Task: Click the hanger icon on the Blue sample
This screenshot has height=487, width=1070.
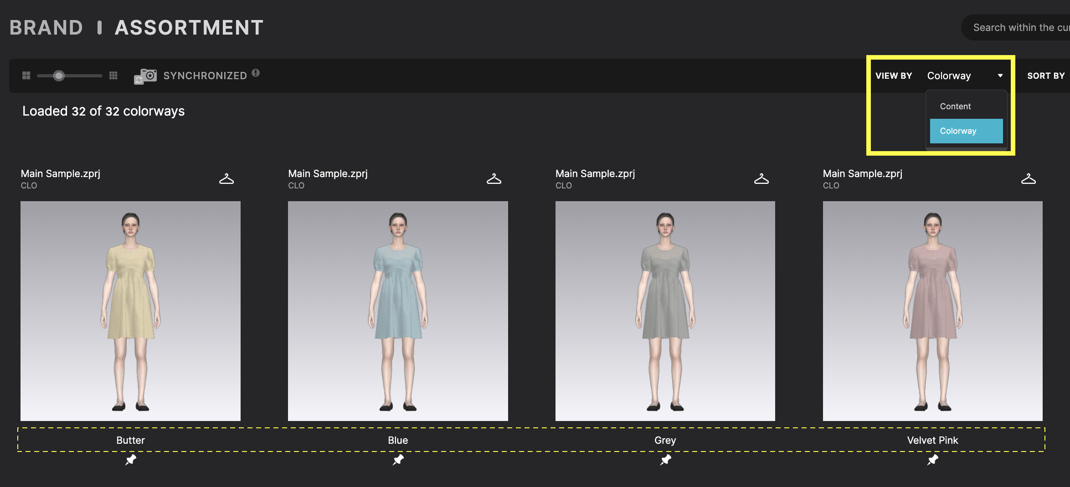Action: 494,179
